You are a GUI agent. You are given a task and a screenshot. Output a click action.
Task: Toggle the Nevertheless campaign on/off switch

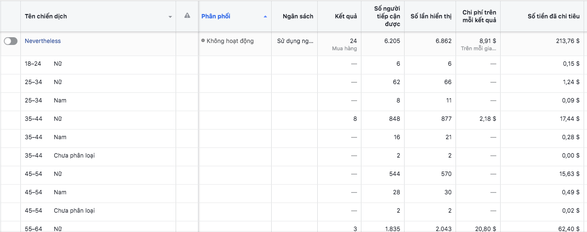10,42
